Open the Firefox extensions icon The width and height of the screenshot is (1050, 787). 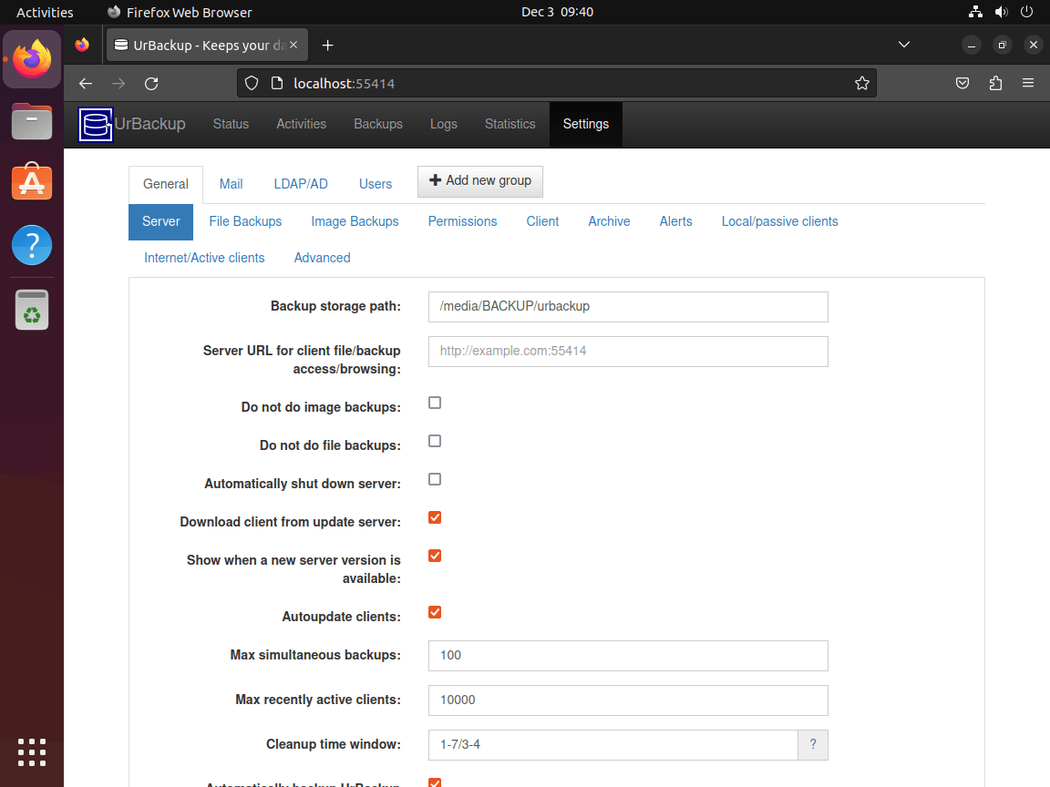[x=995, y=83]
